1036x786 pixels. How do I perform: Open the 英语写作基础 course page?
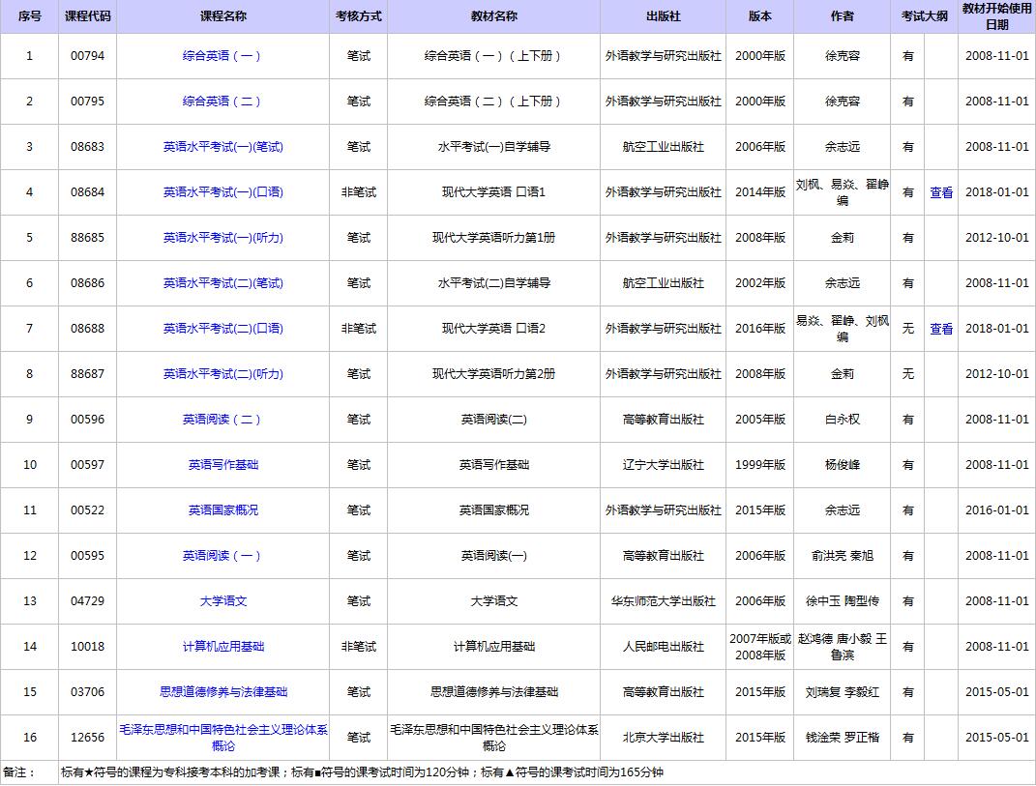tap(222, 465)
